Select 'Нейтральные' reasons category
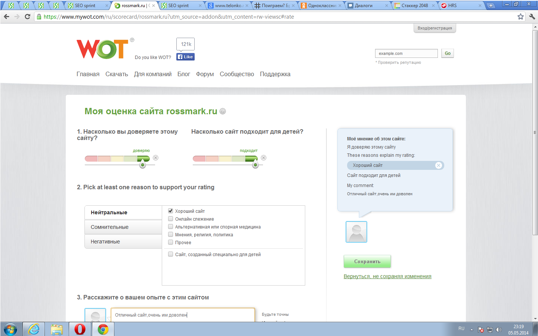Image resolution: width=538 pixels, height=336 pixels. [x=123, y=212]
